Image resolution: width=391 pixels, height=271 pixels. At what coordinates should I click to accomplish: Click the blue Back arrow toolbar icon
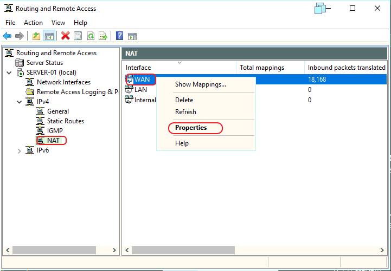[x=7, y=36]
